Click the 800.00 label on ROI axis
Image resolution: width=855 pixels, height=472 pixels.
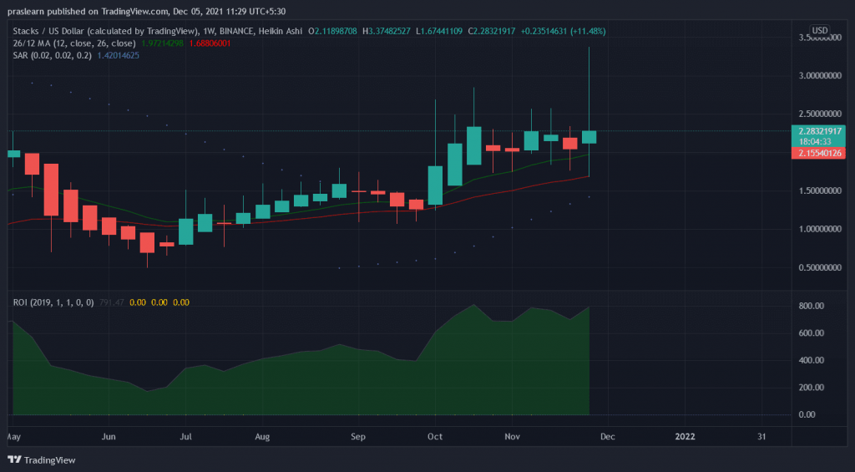(812, 307)
